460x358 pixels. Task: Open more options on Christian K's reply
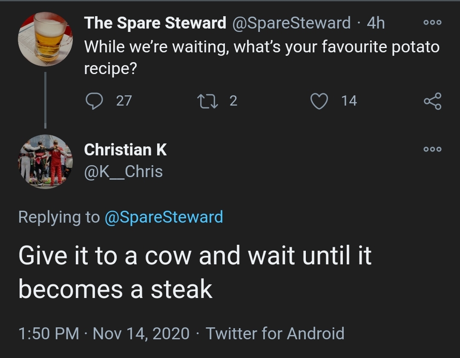point(433,149)
